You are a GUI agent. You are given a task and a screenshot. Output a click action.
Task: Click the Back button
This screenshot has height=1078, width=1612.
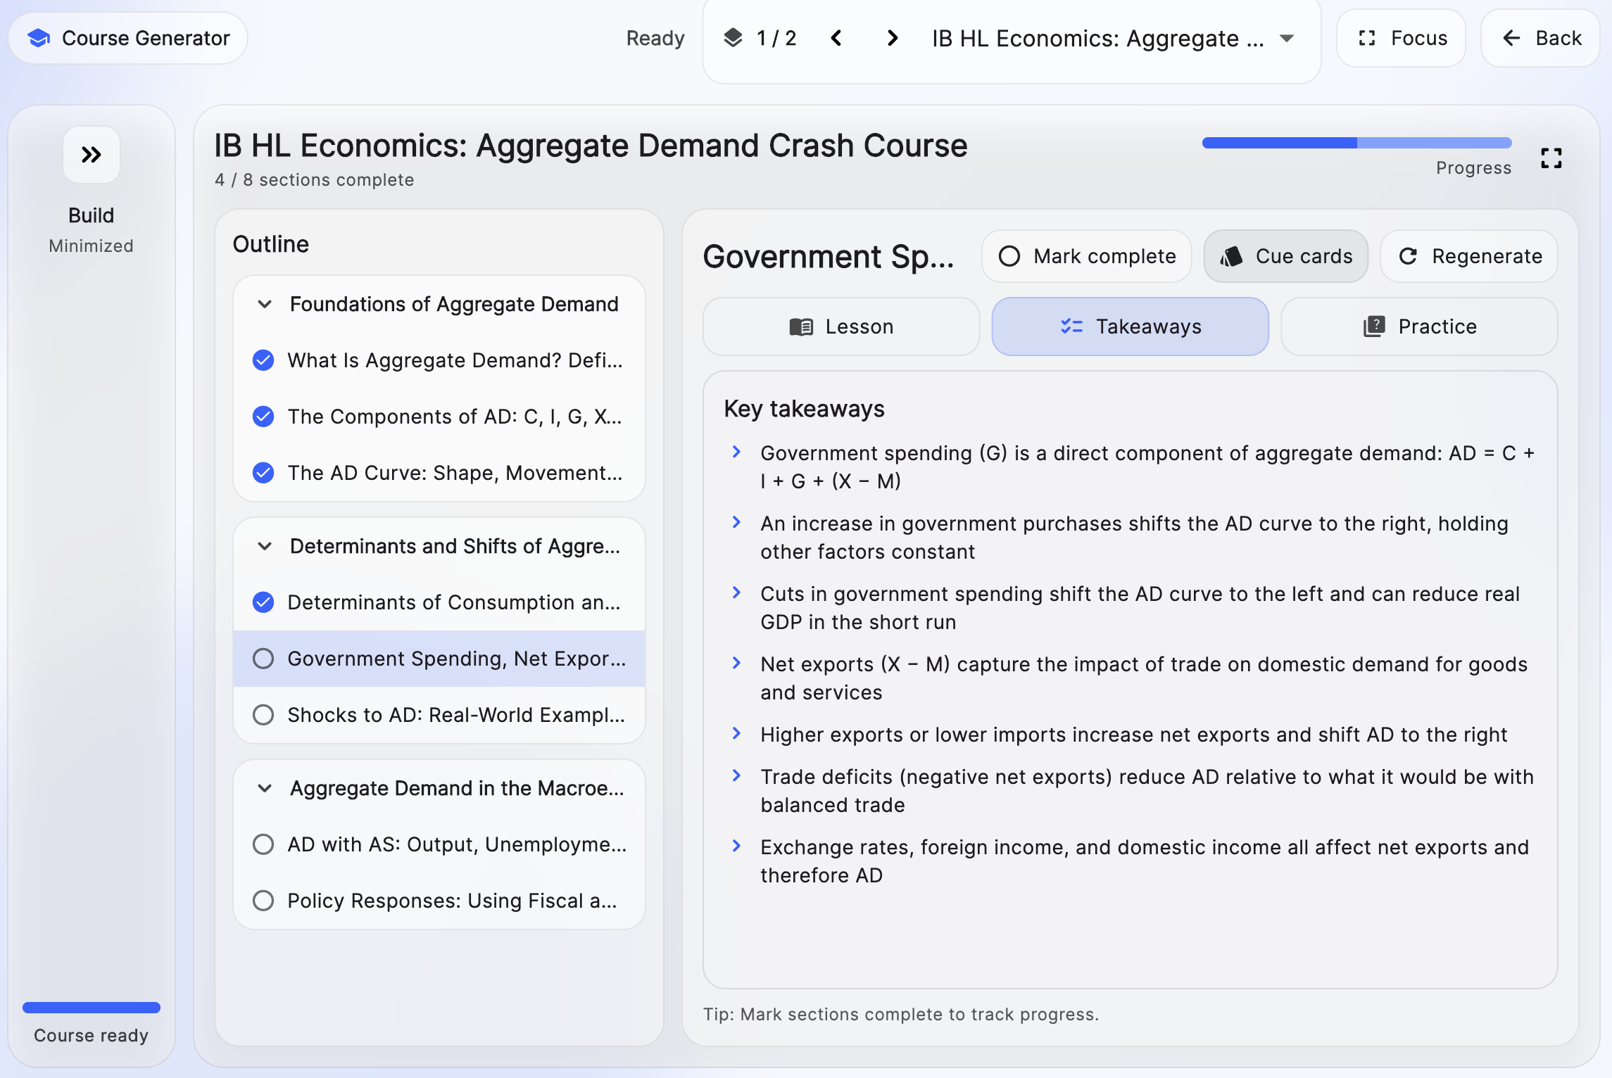click(x=1541, y=38)
